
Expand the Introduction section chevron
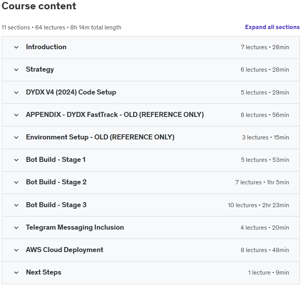click(x=16, y=47)
